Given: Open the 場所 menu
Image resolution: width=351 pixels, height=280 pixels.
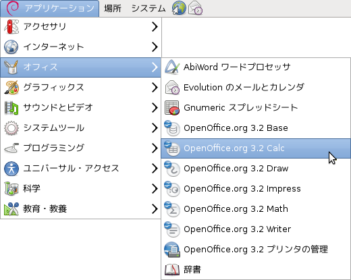Looking at the screenshot, I should [x=113, y=9].
